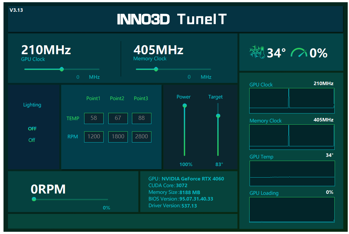The image size is (349, 234).
Task: Click the large 405MHz memory clock readout
Action: pos(158,50)
